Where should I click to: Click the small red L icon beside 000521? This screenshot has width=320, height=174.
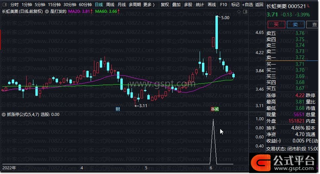[309, 6]
